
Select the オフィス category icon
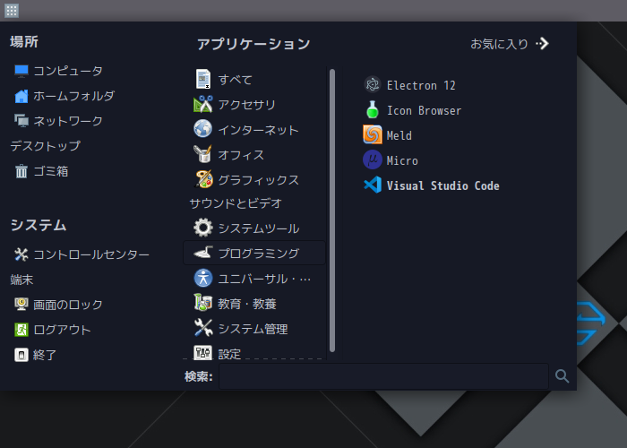tap(203, 154)
